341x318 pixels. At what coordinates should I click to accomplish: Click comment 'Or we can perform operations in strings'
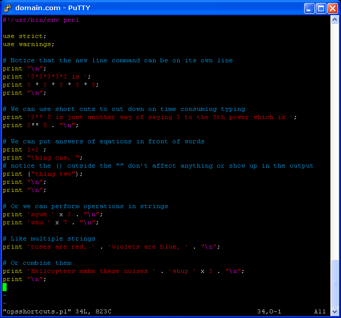85,207
